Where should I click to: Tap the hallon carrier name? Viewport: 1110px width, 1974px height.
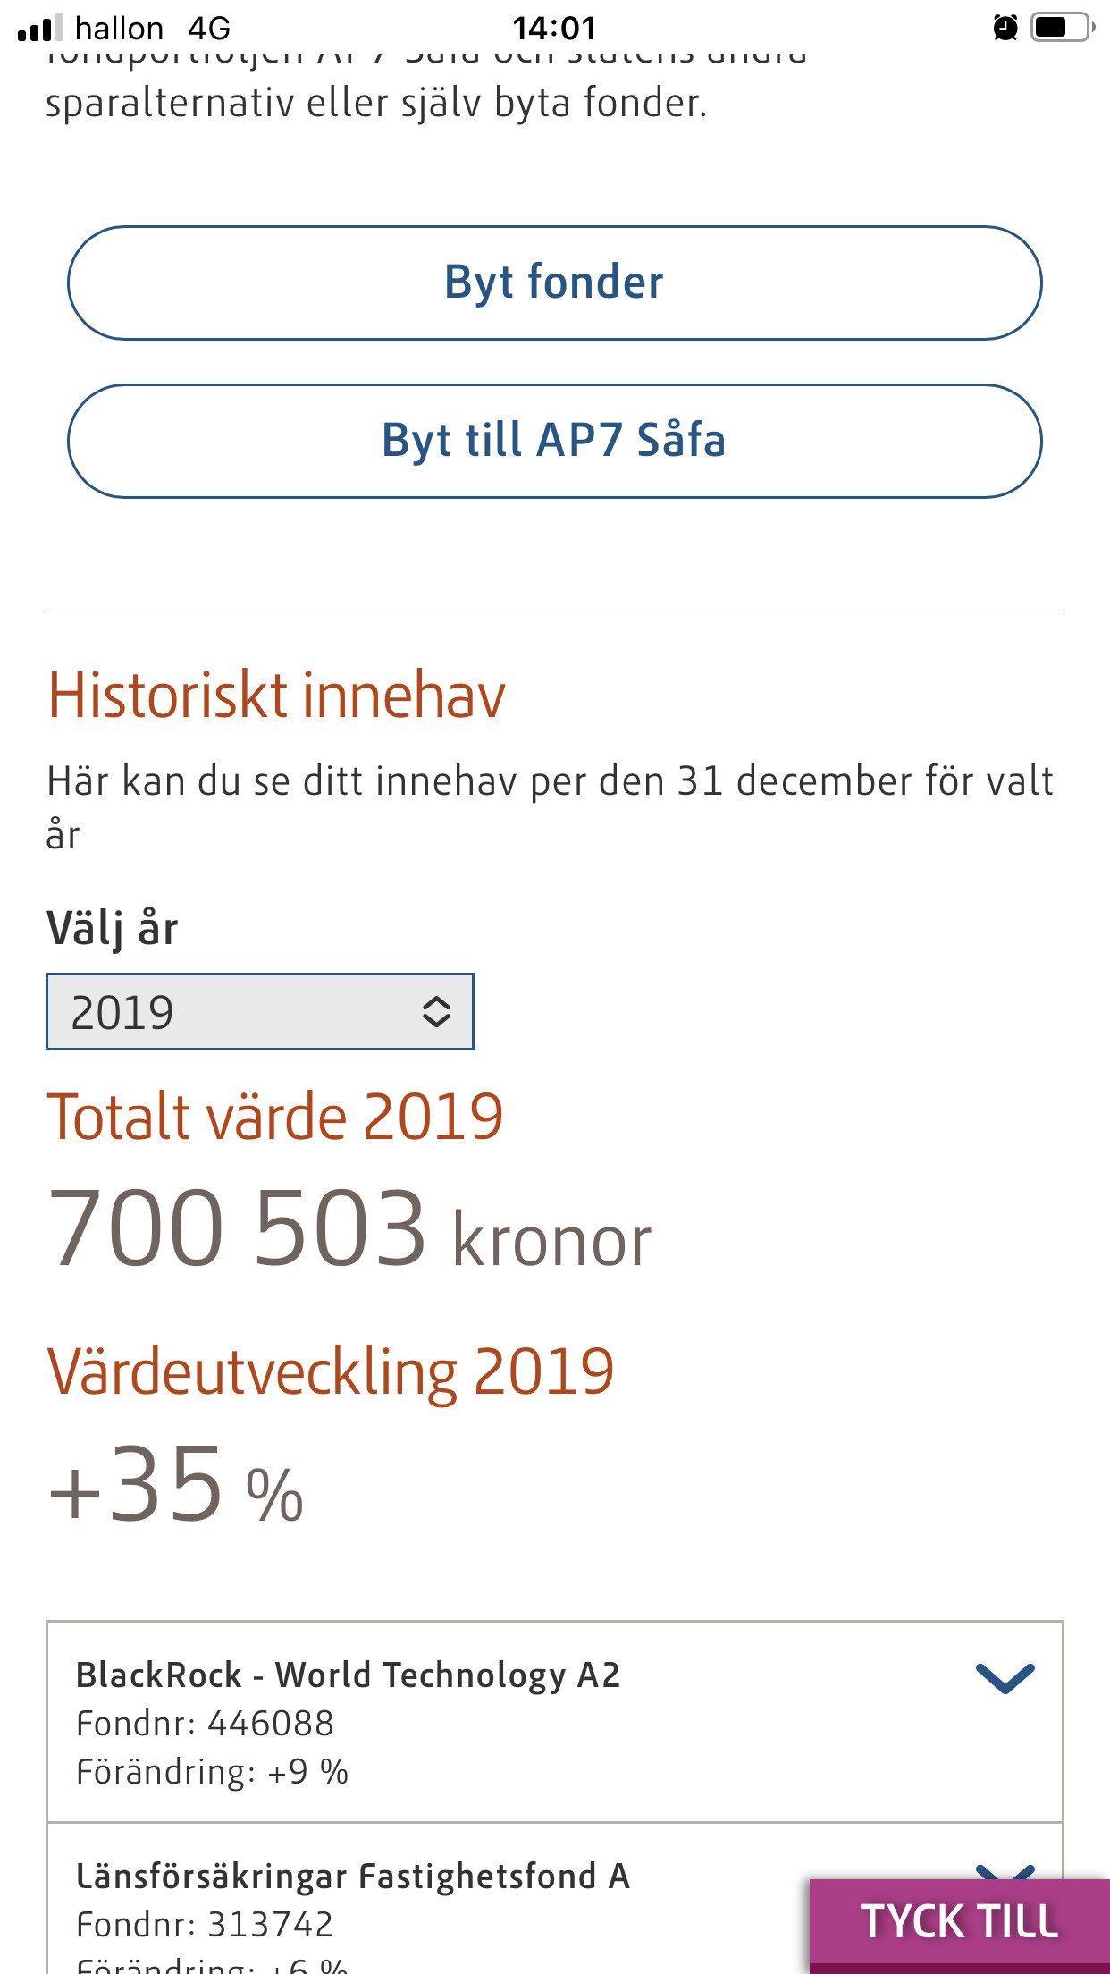click(119, 29)
